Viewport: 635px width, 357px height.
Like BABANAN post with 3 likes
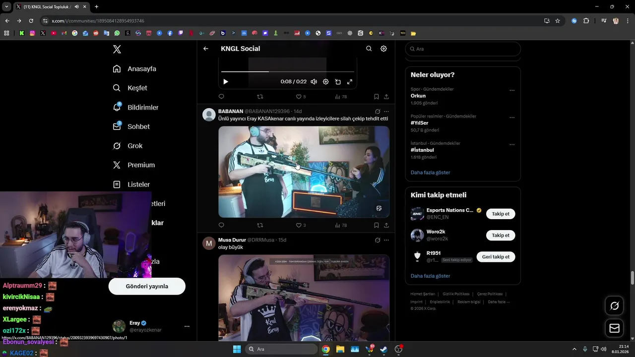pyautogui.click(x=301, y=225)
